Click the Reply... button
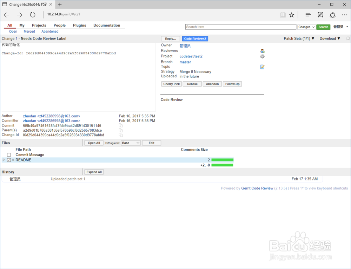The height and width of the screenshot is (269, 351). coord(171,39)
